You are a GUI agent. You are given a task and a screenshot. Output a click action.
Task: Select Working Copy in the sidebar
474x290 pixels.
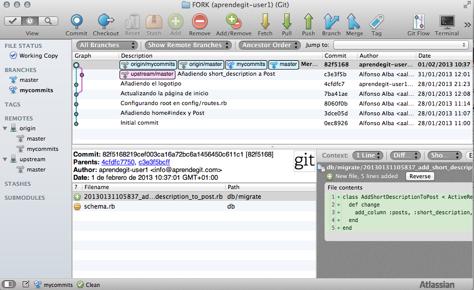point(38,56)
